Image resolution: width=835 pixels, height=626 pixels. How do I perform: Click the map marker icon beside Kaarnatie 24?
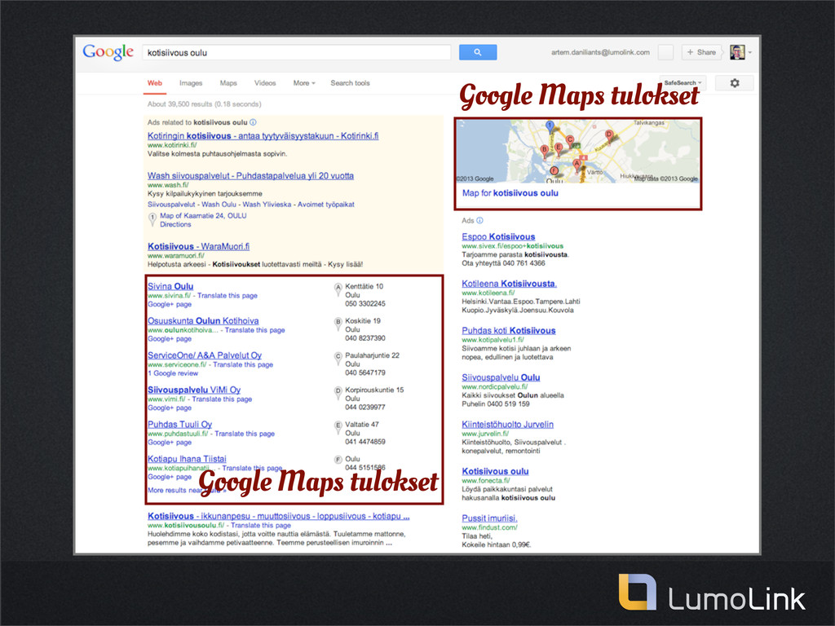click(152, 218)
